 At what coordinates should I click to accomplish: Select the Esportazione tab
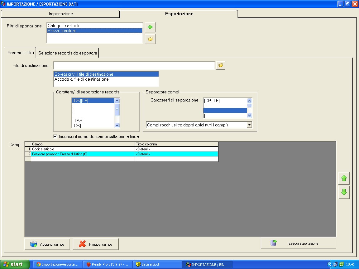click(x=179, y=14)
